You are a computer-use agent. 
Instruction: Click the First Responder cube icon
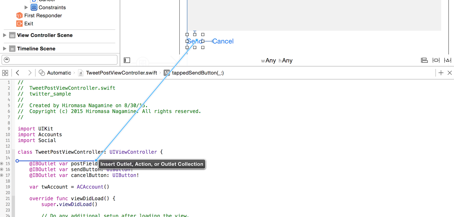(x=19, y=16)
